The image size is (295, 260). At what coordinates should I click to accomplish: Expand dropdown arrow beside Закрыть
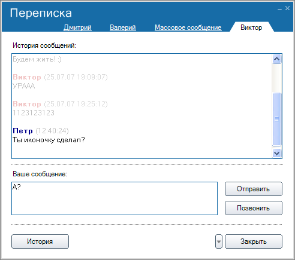[219, 241]
